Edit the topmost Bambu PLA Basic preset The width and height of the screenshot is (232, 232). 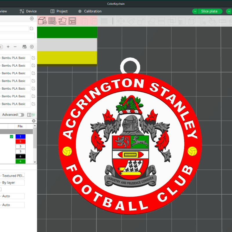[33, 58]
